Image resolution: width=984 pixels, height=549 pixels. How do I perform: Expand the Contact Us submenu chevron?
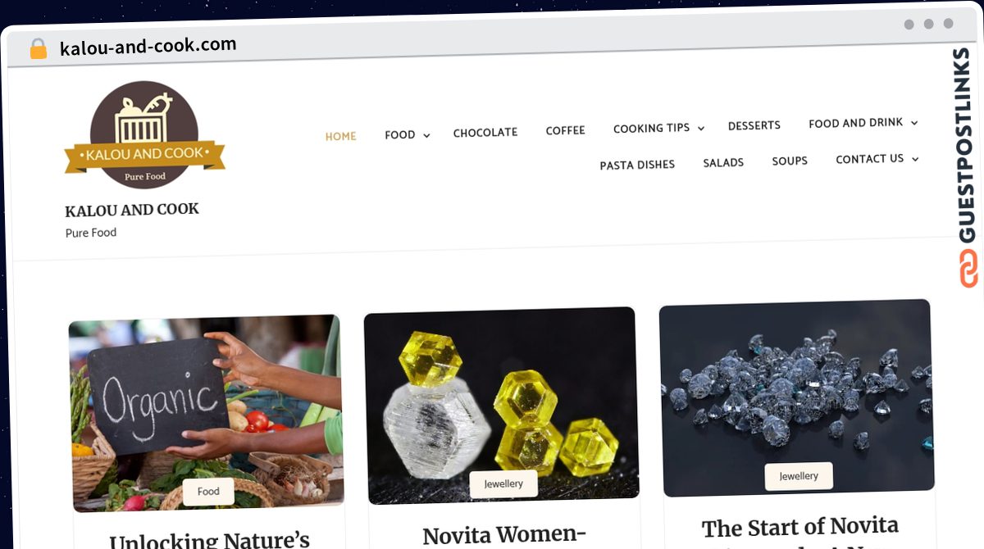point(915,159)
